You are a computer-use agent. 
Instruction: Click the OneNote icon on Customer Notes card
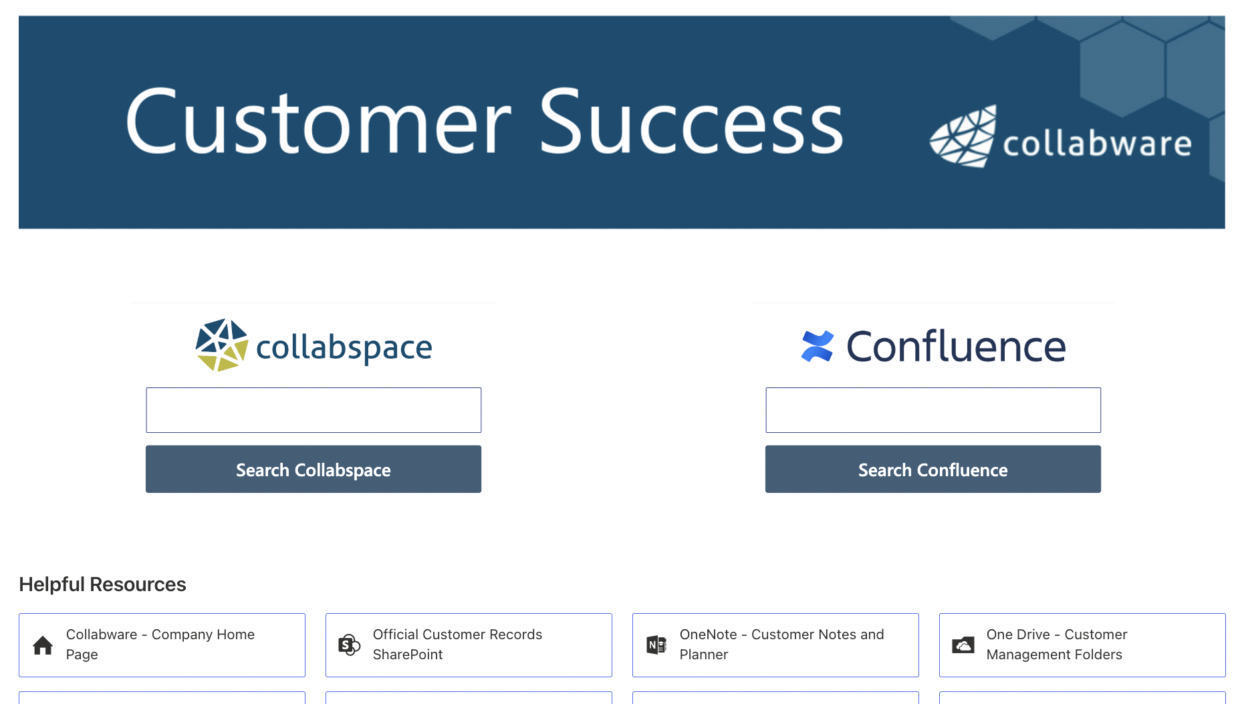[656, 645]
